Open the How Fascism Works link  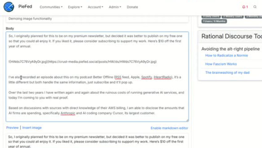point(221,64)
